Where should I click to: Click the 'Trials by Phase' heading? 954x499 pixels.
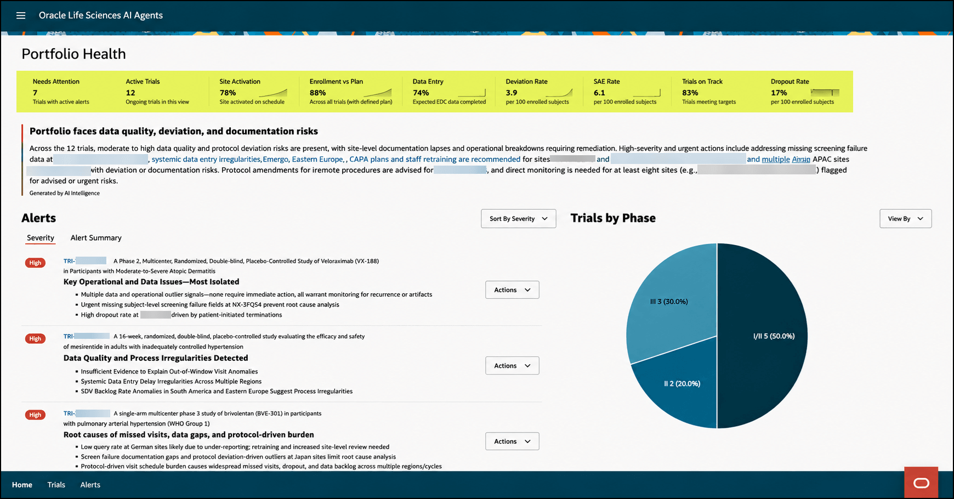click(x=613, y=218)
